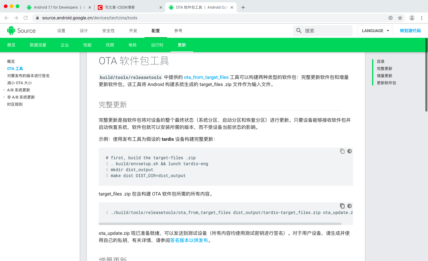The height and width of the screenshot is (261, 428).
Task: Open the search magnifier icon
Action: (299, 31)
